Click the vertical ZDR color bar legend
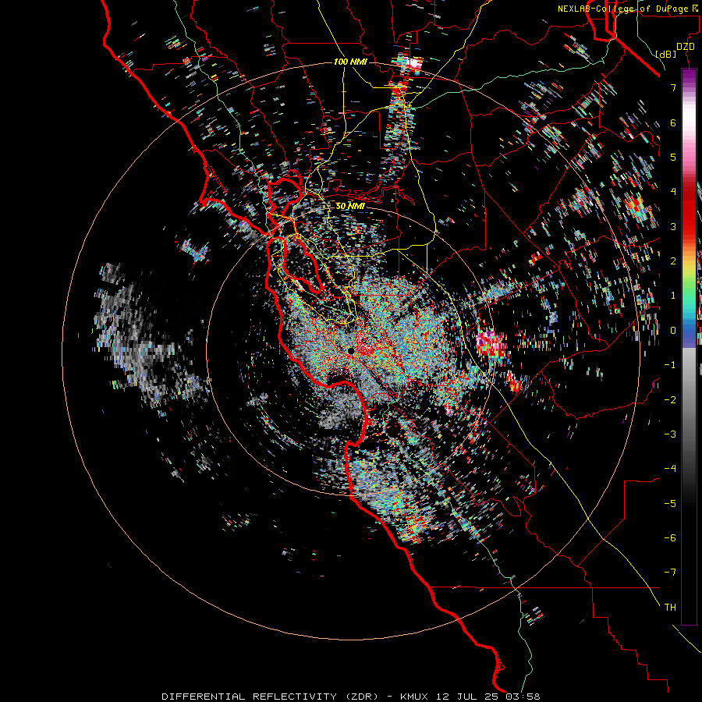This screenshot has width=702, height=702. (689, 347)
